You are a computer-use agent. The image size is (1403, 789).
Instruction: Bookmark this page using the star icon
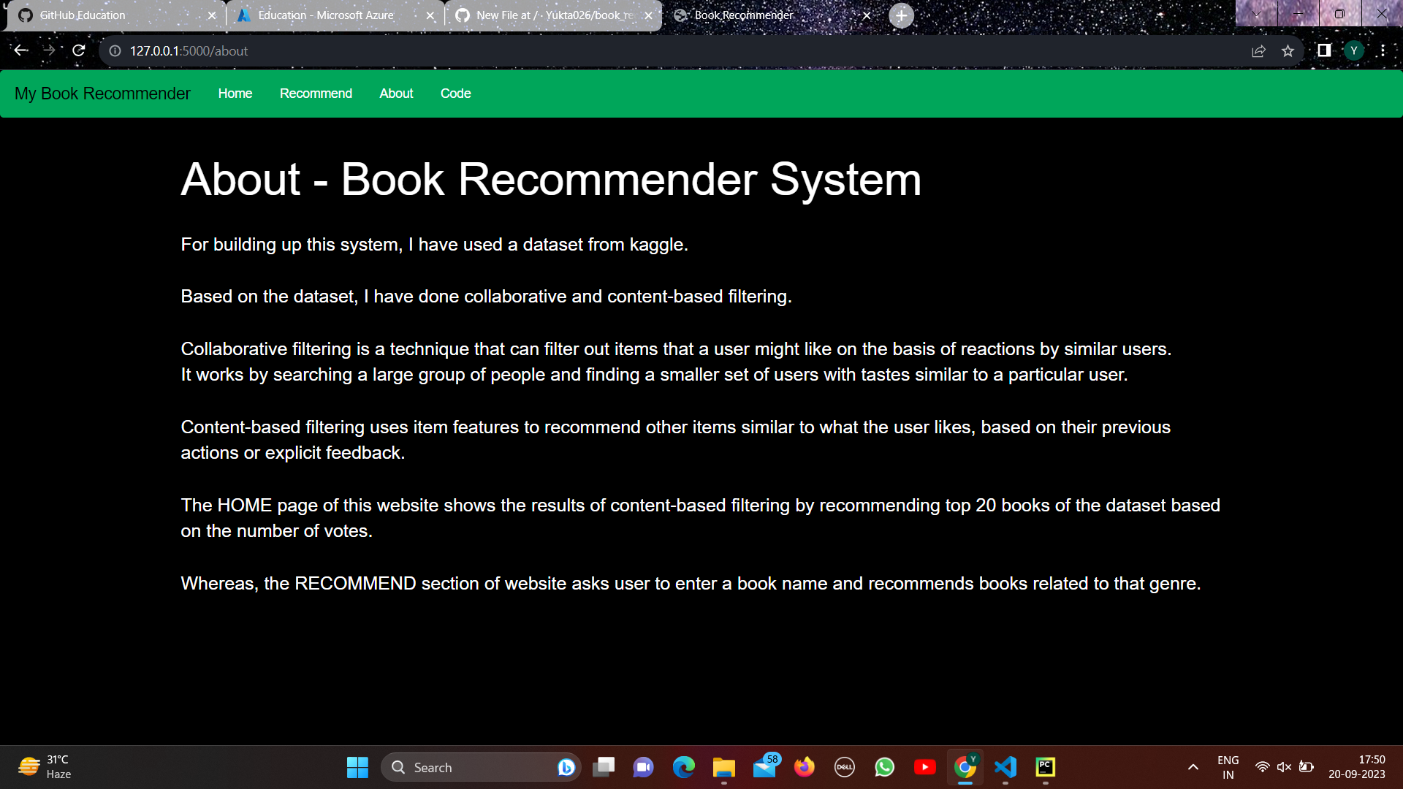click(1288, 50)
